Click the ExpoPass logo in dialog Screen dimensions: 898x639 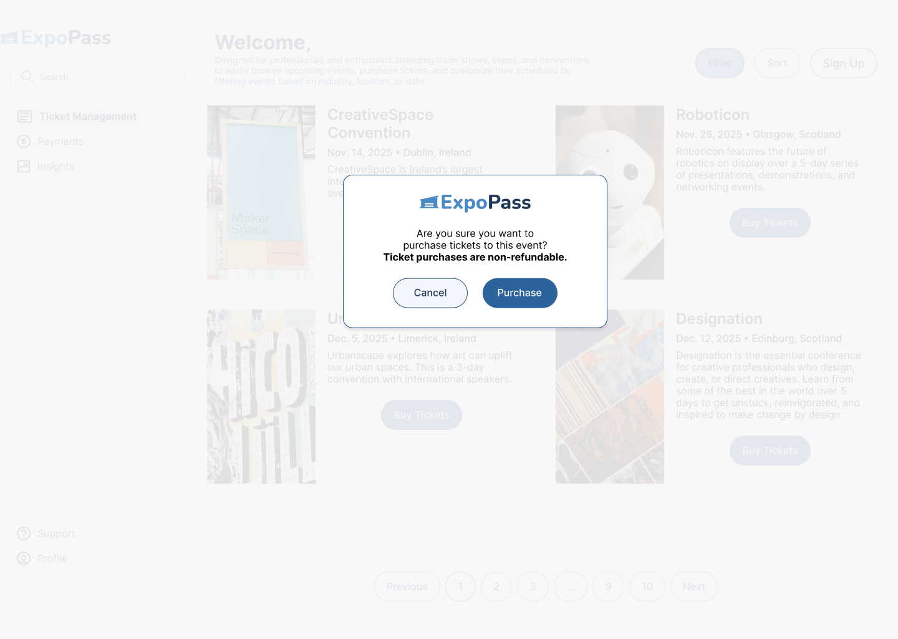coord(475,203)
